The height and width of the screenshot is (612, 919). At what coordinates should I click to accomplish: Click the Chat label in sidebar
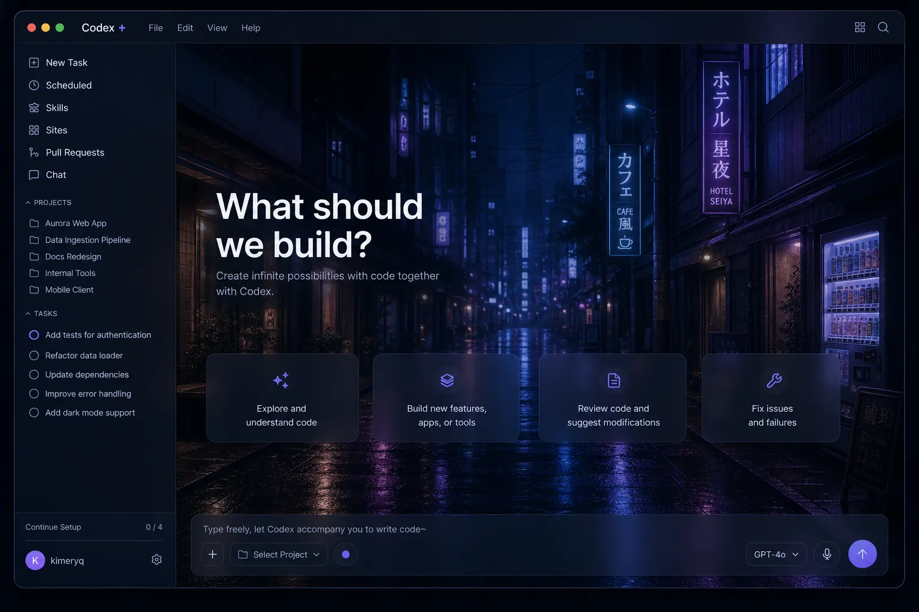tap(56, 175)
